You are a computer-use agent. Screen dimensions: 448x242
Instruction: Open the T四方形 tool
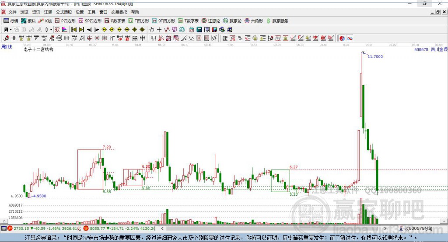(x=139, y=21)
